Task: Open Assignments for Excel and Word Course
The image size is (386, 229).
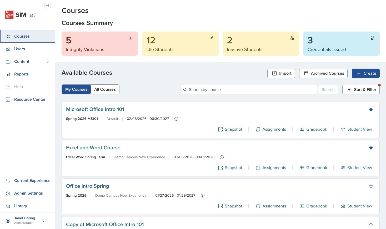Action: 271,168
